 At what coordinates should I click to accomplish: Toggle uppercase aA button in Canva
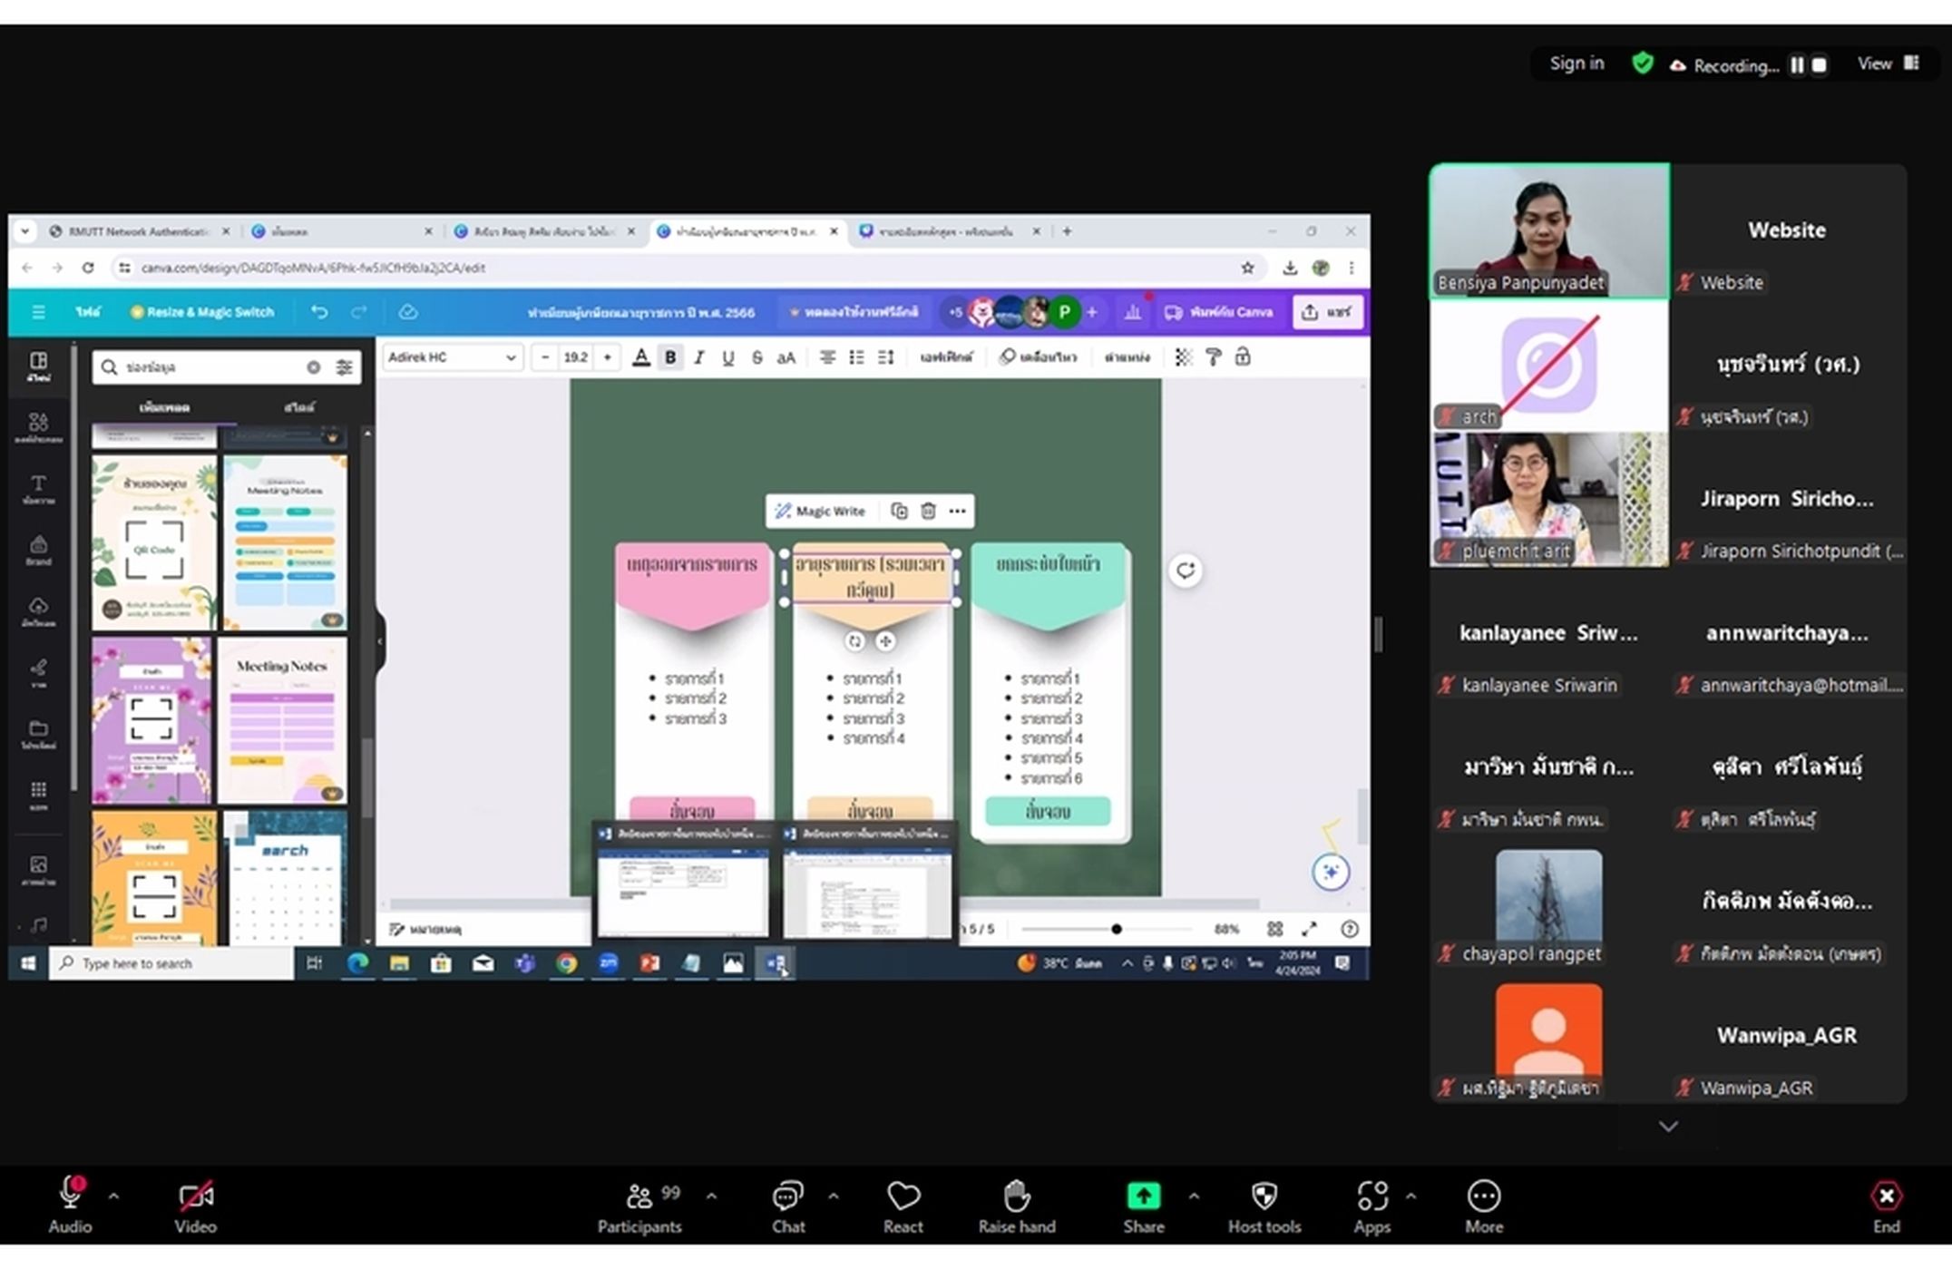tap(786, 357)
